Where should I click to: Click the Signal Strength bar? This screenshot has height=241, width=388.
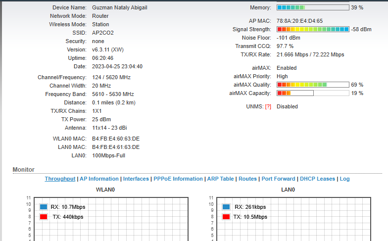click(313, 29)
